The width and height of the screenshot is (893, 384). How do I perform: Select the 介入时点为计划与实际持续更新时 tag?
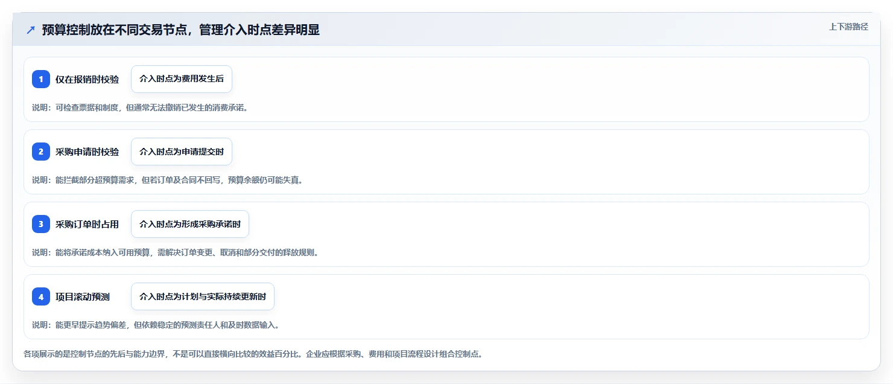[x=203, y=296]
